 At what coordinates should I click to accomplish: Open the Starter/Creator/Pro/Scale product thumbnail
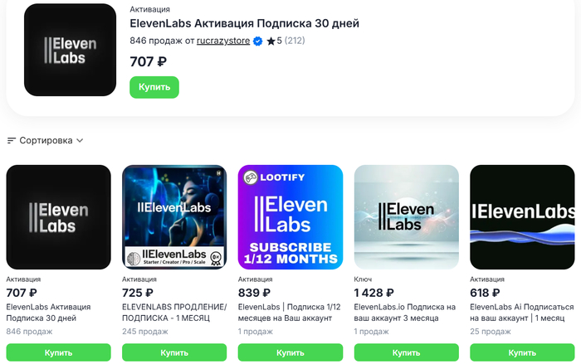pyautogui.click(x=174, y=216)
